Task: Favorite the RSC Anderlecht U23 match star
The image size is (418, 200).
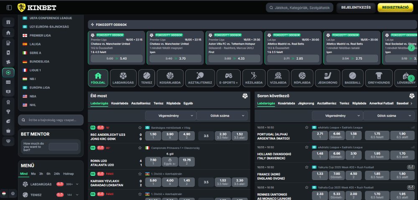Action: coord(140,127)
